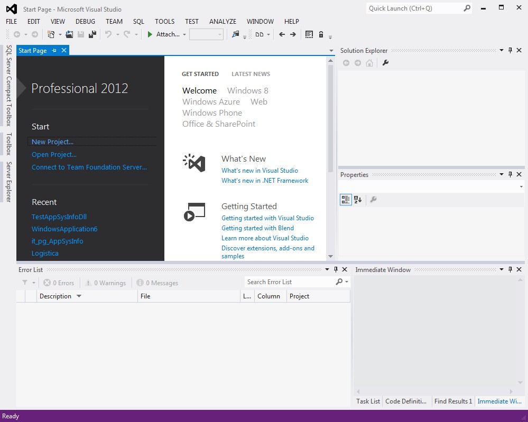528x422 pixels.
Task: Pin the Error List panel
Action: (x=336, y=269)
